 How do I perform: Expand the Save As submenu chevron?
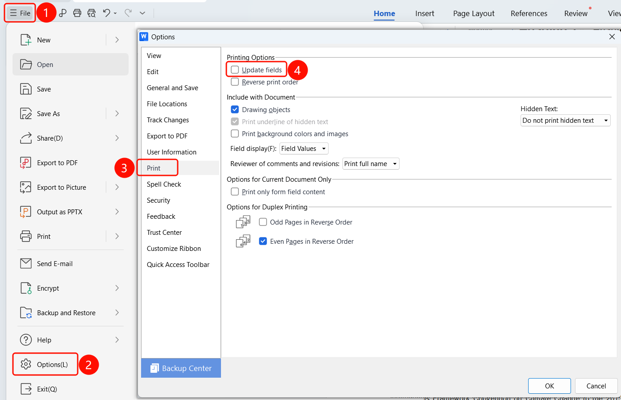pos(117,113)
